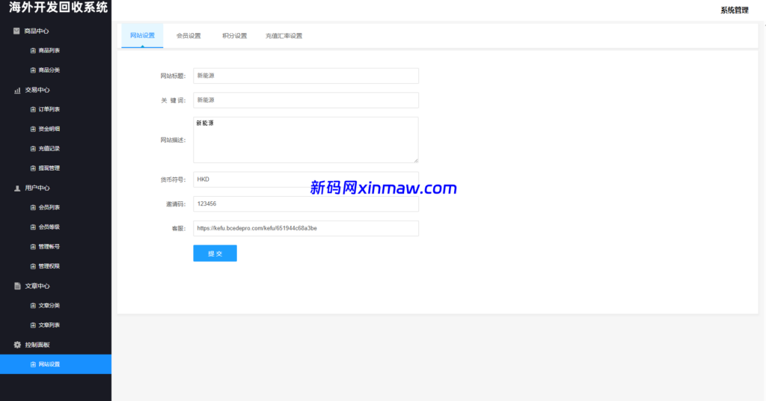Open the 充值汇率设置 tab
Screen dimensions: 766x401
click(x=284, y=36)
